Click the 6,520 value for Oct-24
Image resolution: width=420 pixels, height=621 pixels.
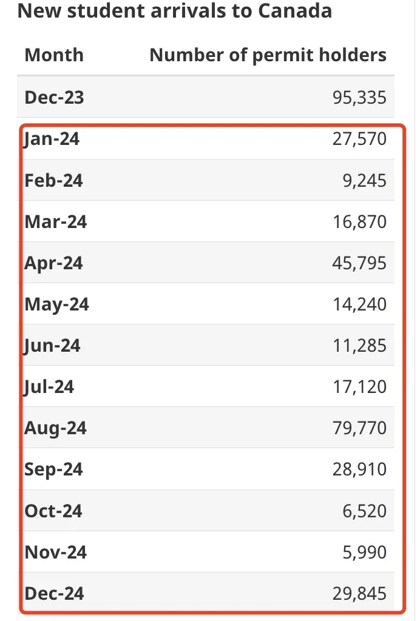click(x=364, y=511)
